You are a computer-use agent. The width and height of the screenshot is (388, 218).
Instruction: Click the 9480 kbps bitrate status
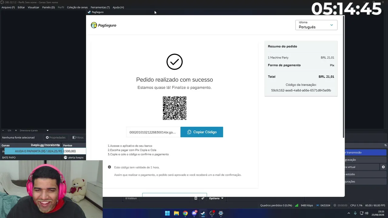pyautogui.click(x=307, y=206)
